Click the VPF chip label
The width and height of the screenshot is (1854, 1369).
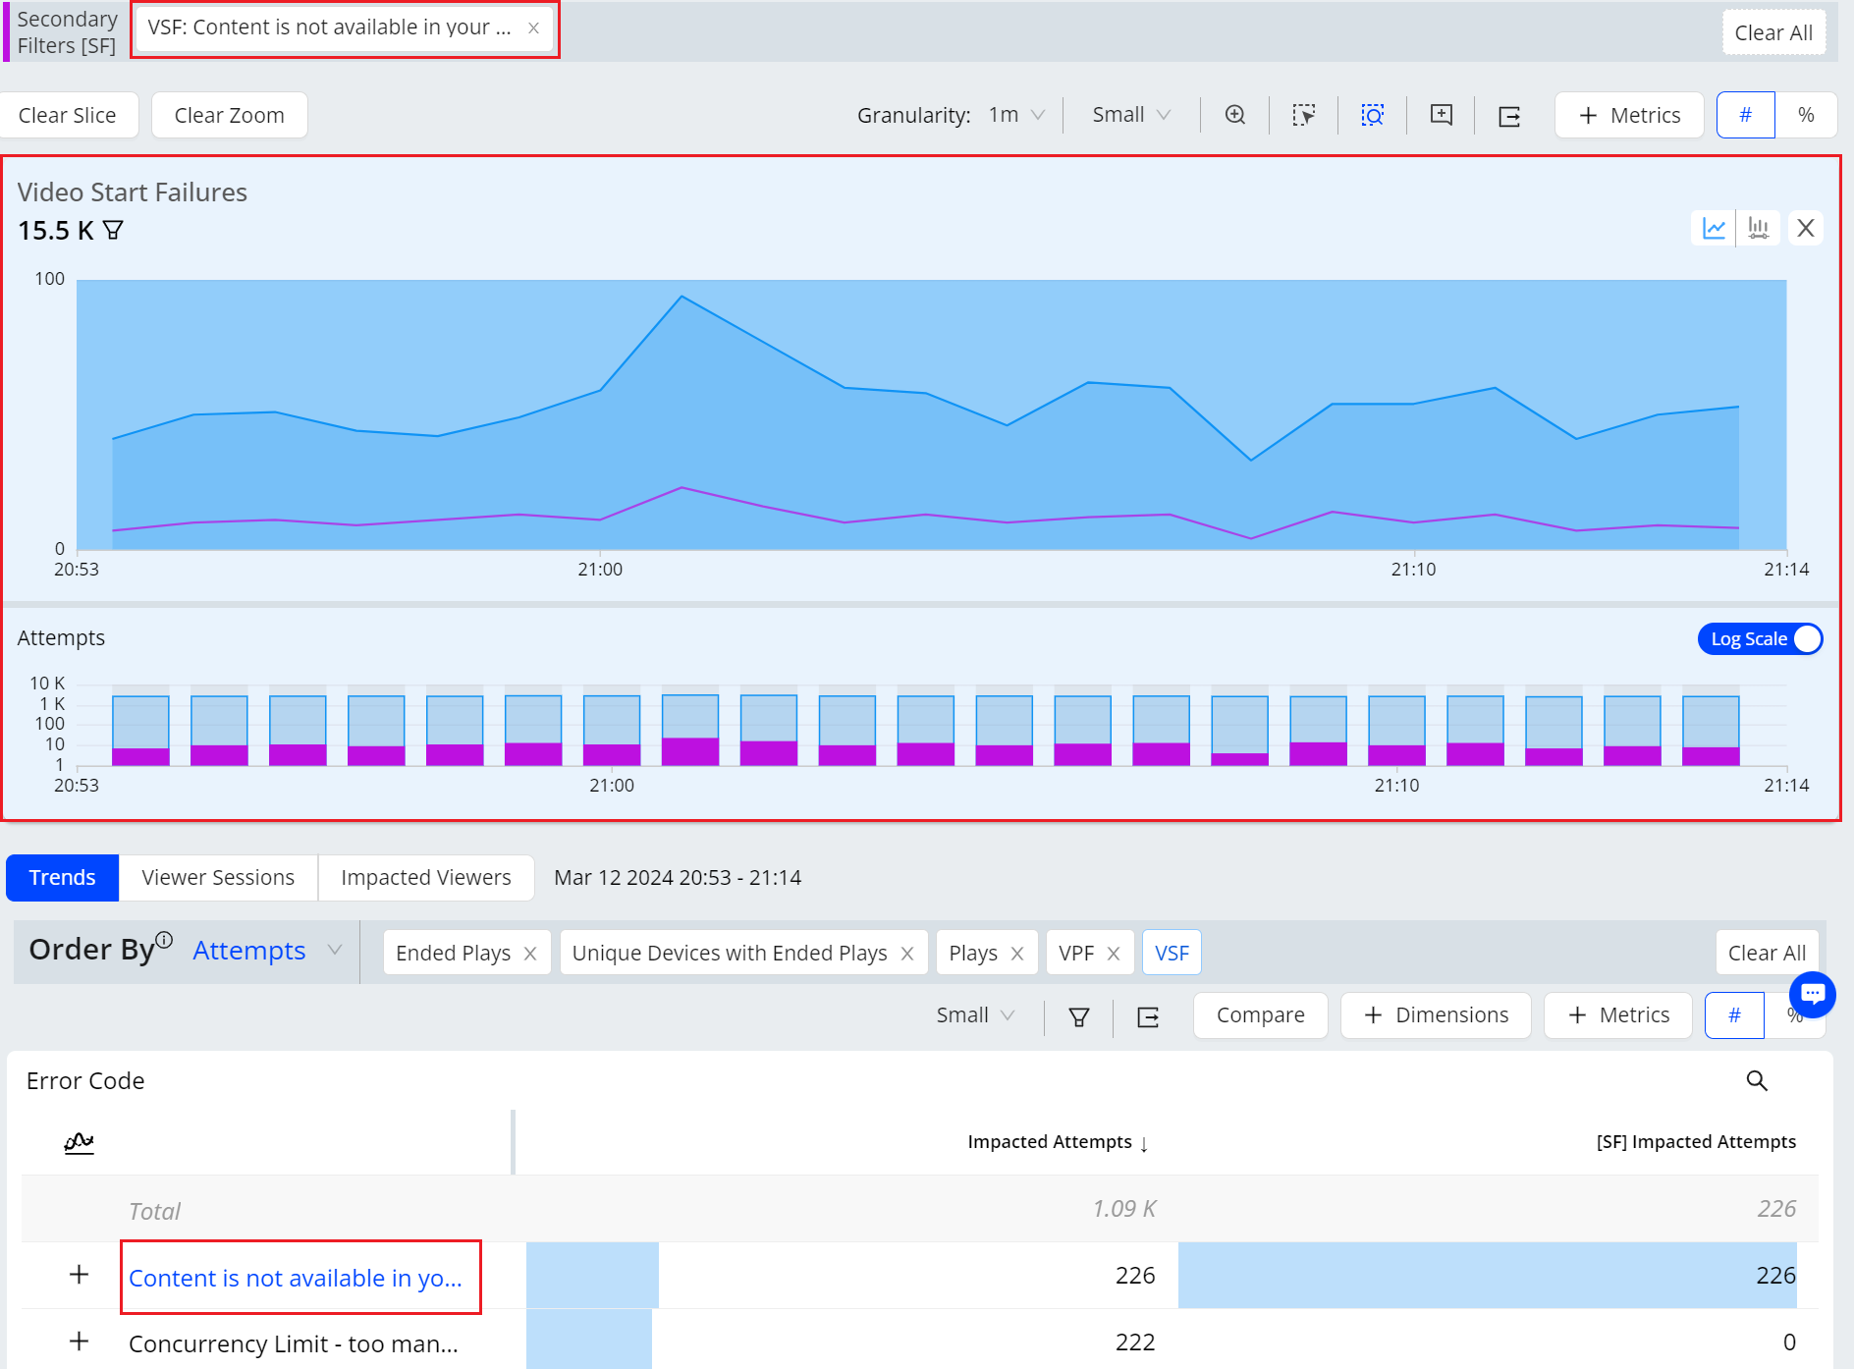(x=1076, y=954)
